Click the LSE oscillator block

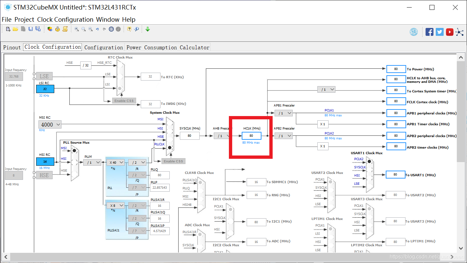point(44,76)
